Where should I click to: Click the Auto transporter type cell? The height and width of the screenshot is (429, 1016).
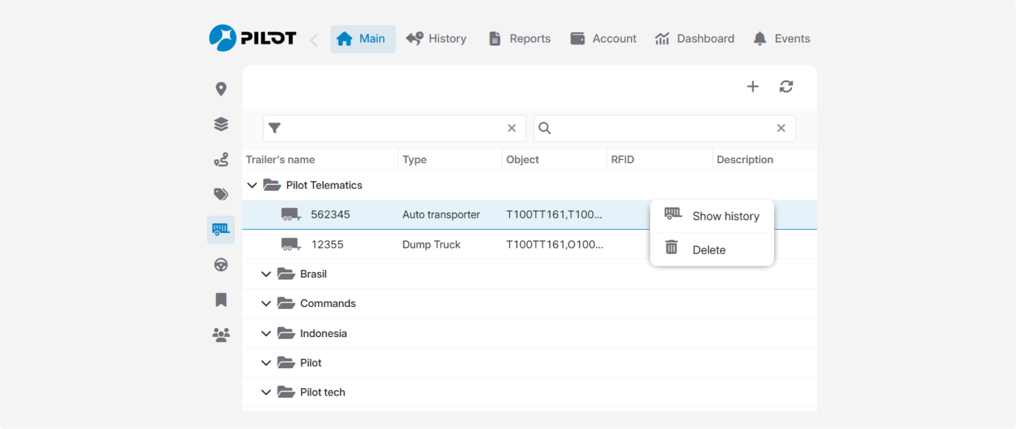click(x=441, y=214)
